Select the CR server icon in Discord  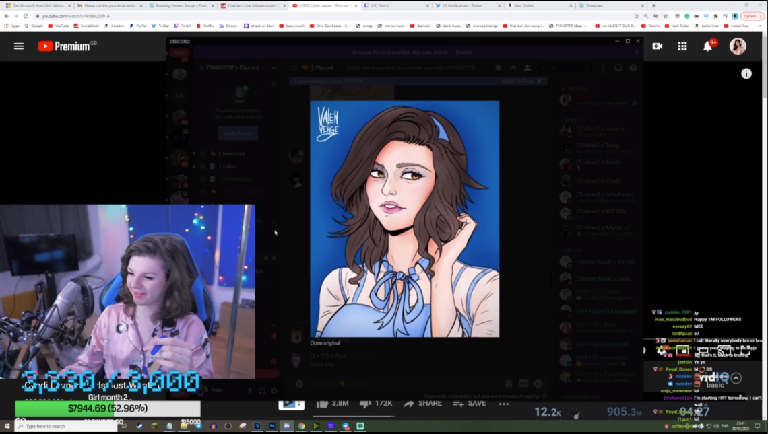point(180,96)
